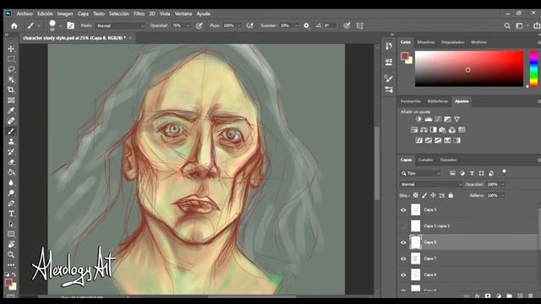Open the layer filter Tipo dropdown
This screenshot has height=304, width=541.
pos(421,173)
